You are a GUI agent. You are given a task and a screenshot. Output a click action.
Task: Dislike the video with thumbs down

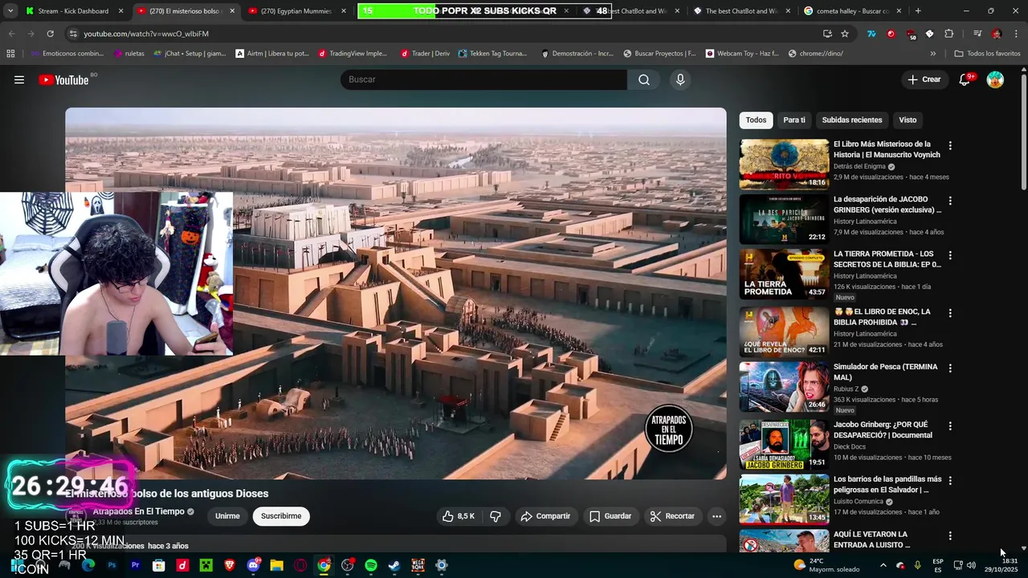tap(496, 516)
